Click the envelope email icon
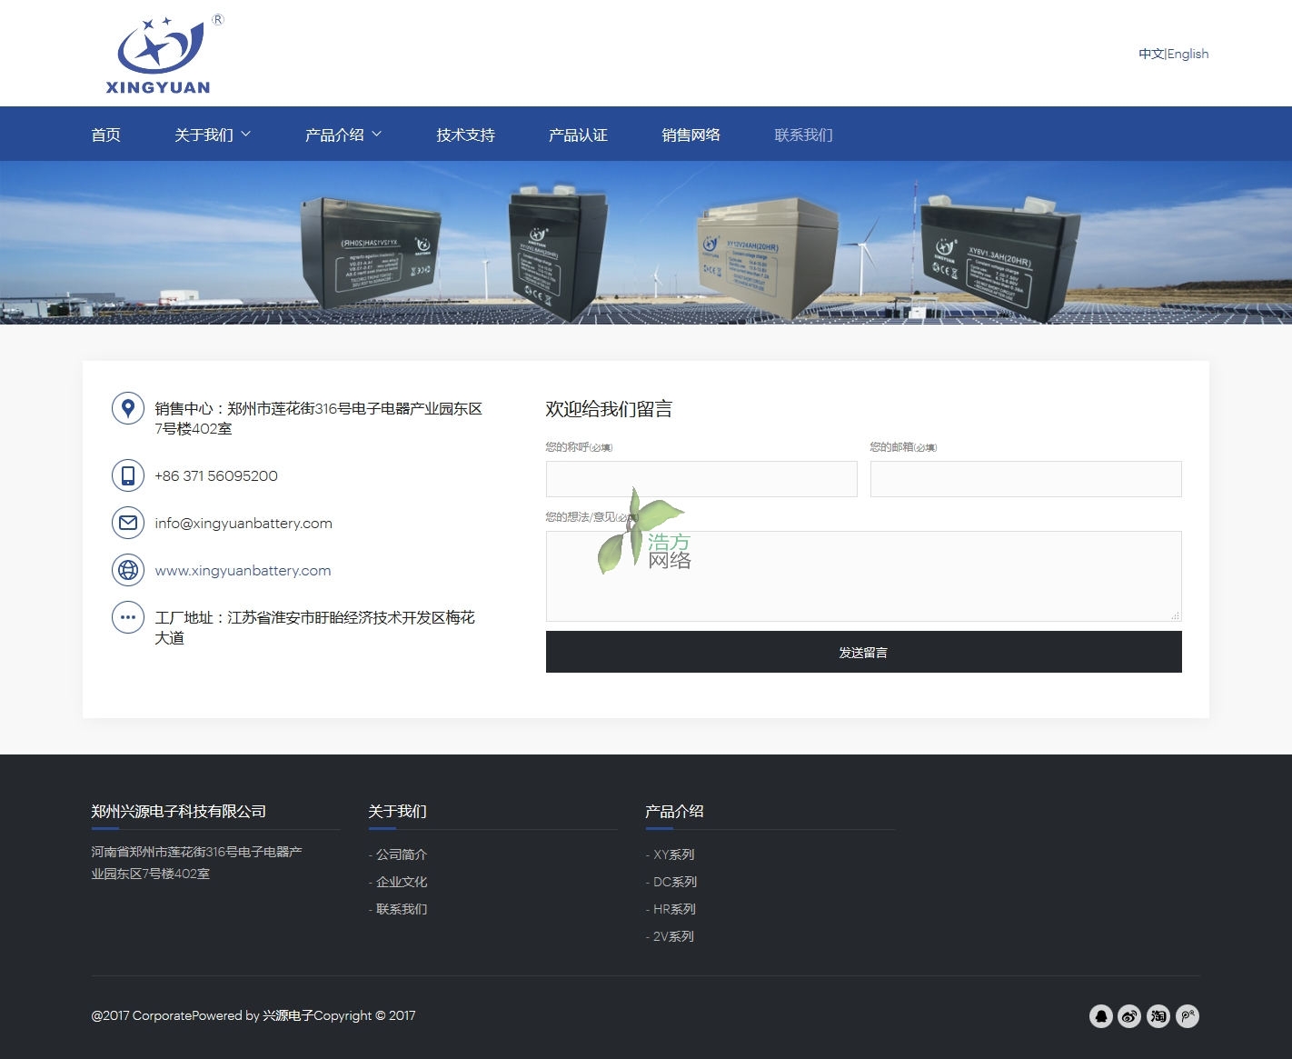The height and width of the screenshot is (1059, 1292). (x=128, y=523)
